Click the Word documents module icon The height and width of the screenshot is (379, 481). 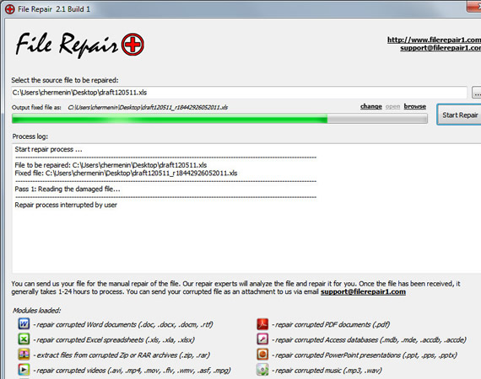(24, 324)
